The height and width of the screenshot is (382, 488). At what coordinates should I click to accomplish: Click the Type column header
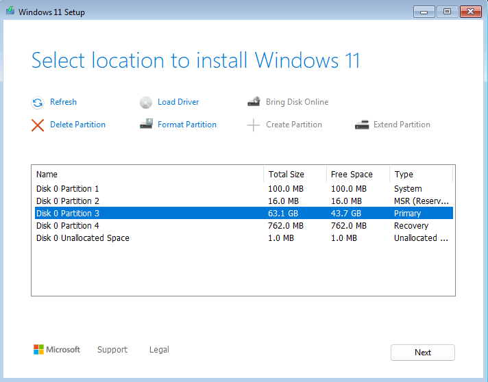click(x=421, y=174)
